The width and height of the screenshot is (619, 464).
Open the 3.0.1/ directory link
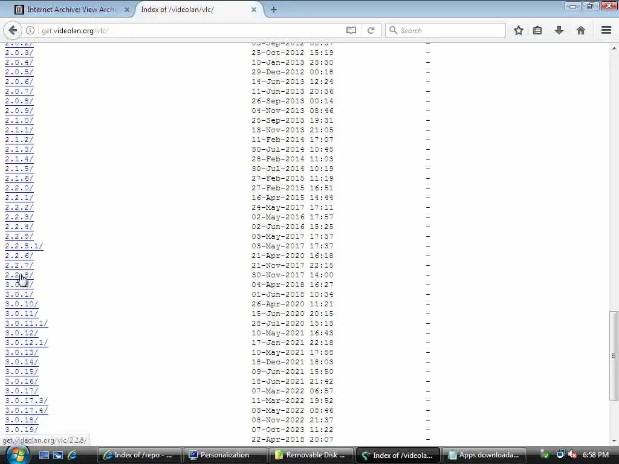pyautogui.click(x=19, y=294)
